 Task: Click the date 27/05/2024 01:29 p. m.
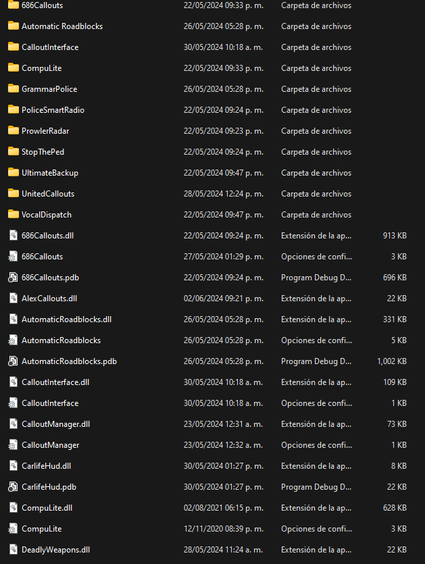[x=224, y=257]
